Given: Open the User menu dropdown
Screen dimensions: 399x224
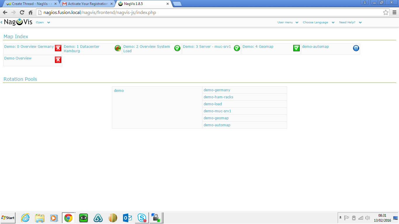Looking at the screenshot, I should tap(287, 22).
